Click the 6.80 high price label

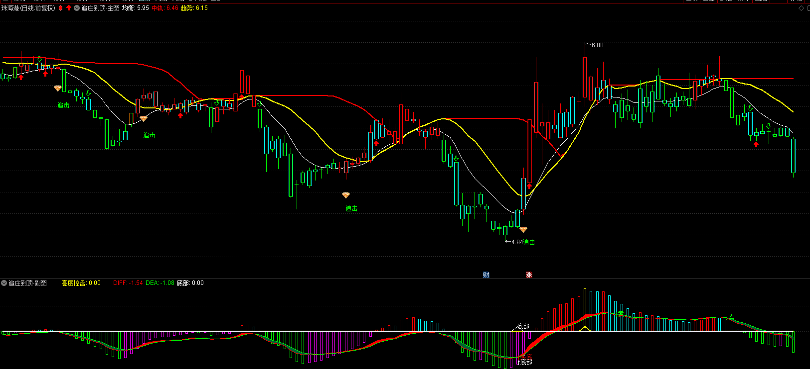[x=597, y=45]
